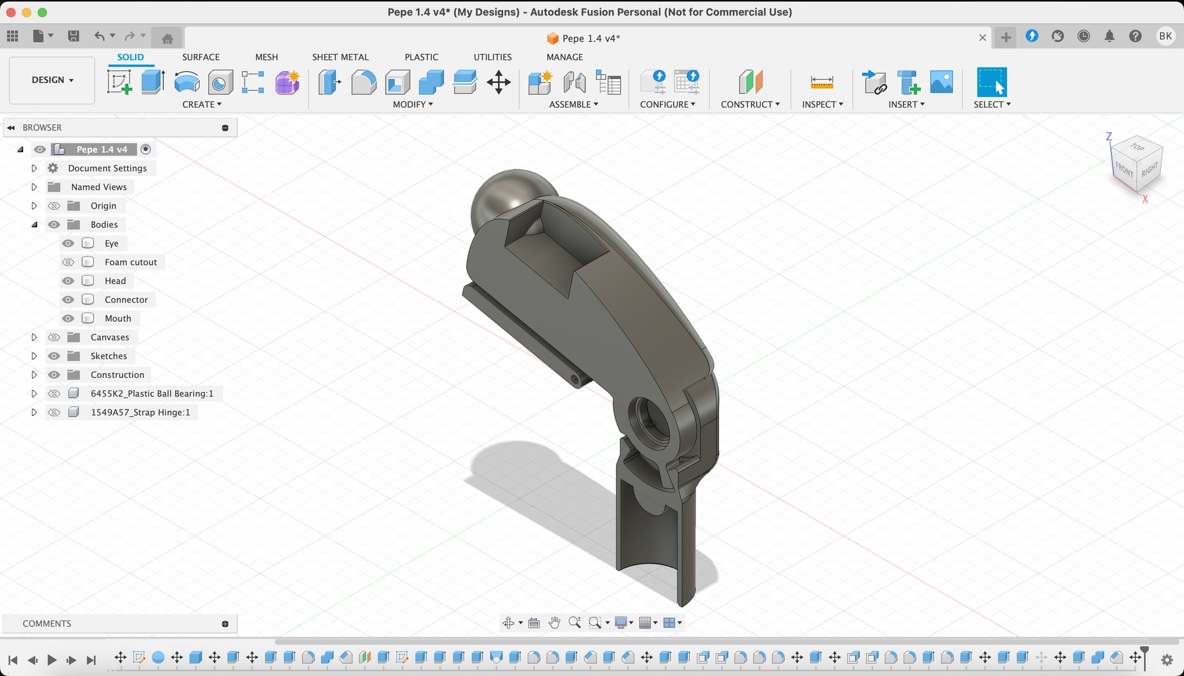Hide the Mouth body
The height and width of the screenshot is (676, 1184).
[x=68, y=318]
